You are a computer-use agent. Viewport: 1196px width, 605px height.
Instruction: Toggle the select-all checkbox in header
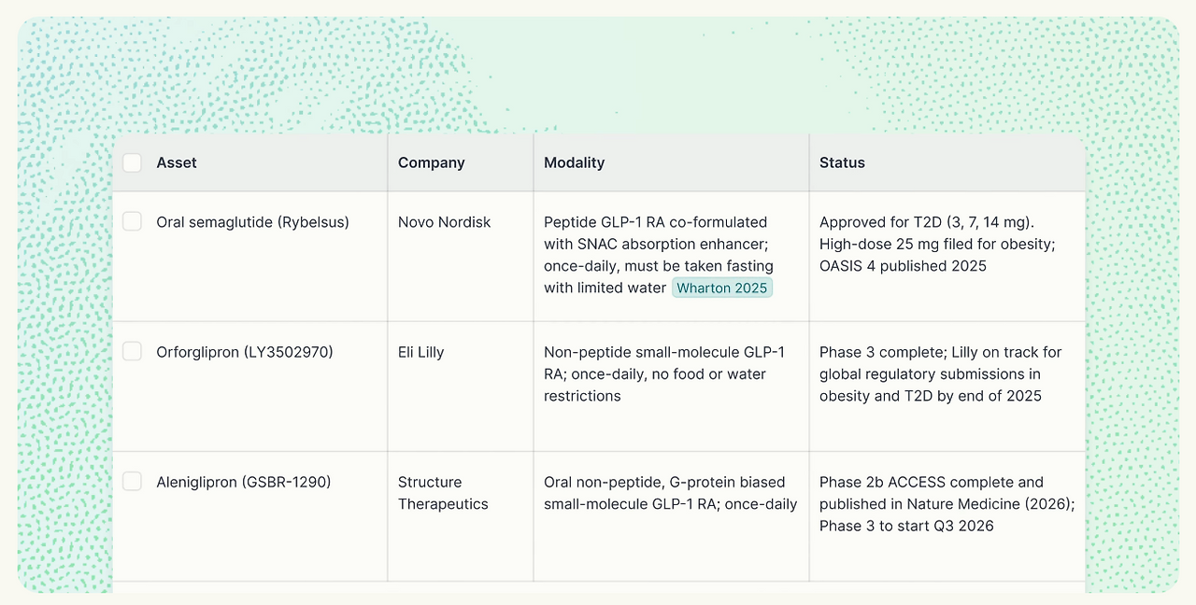click(133, 162)
